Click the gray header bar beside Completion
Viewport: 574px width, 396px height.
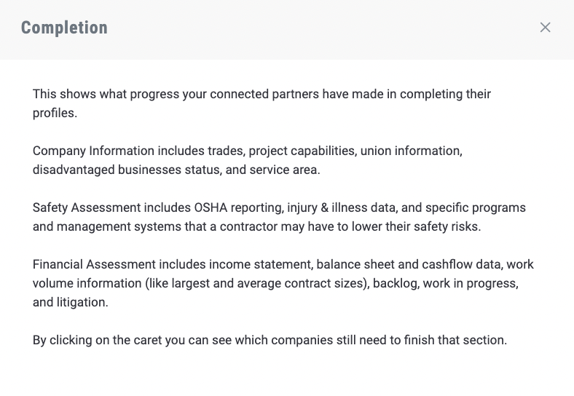coord(322,29)
